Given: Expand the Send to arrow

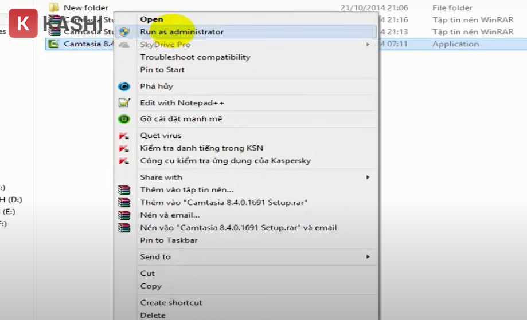Looking at the screenshot, I should coord(368,256).
